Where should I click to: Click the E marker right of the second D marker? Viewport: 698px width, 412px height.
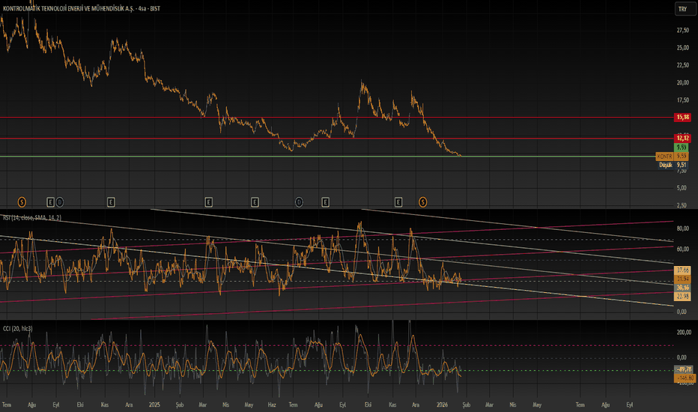[325, 202]
